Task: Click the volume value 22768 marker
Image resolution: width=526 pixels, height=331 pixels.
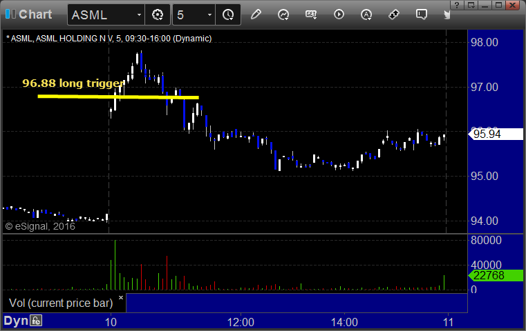Action: pyautogui.click(x=496, y=275)
